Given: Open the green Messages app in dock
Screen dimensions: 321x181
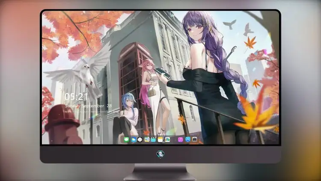Looking at the screenshot, I should pos(126,140).
